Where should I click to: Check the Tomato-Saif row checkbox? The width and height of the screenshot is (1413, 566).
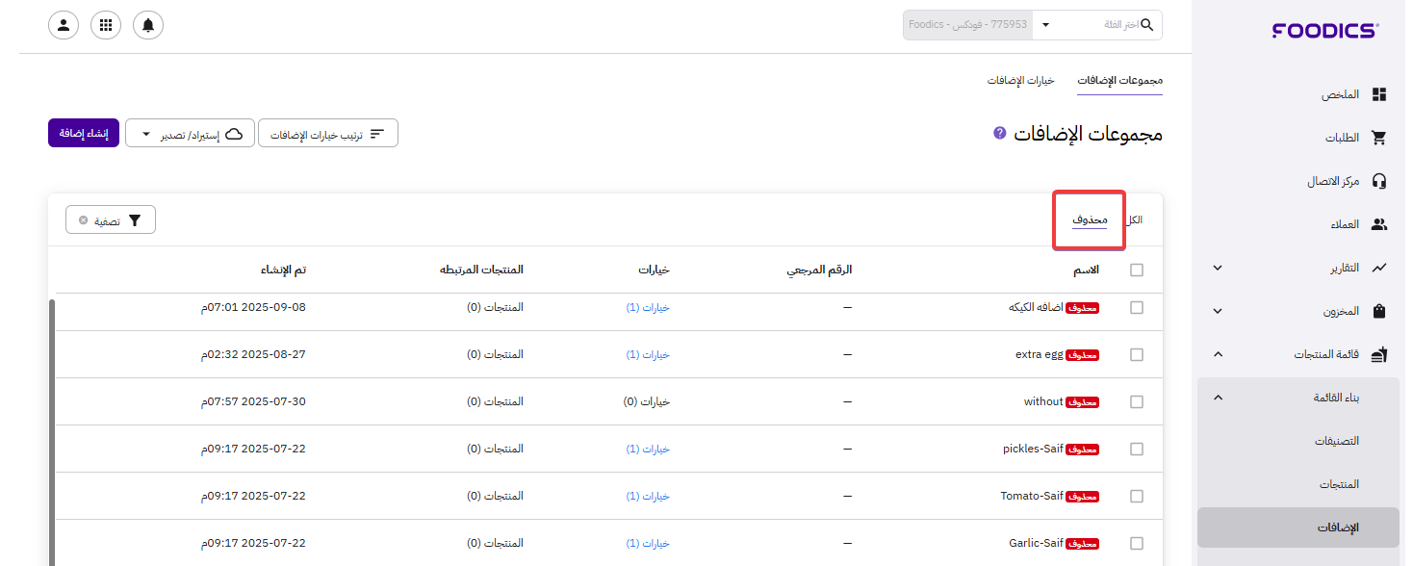(x=1137, y=496)
